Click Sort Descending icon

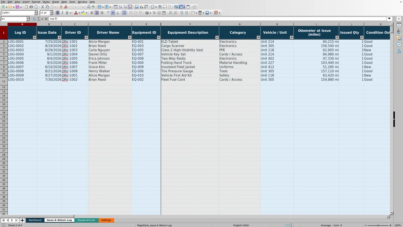click(x=125, y=7)
